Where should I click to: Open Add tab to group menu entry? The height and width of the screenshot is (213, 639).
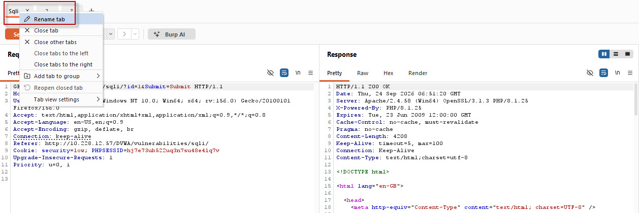tap(61, 76)
